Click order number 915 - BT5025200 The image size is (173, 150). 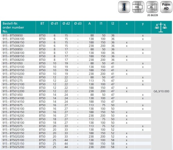click(13, 147)
